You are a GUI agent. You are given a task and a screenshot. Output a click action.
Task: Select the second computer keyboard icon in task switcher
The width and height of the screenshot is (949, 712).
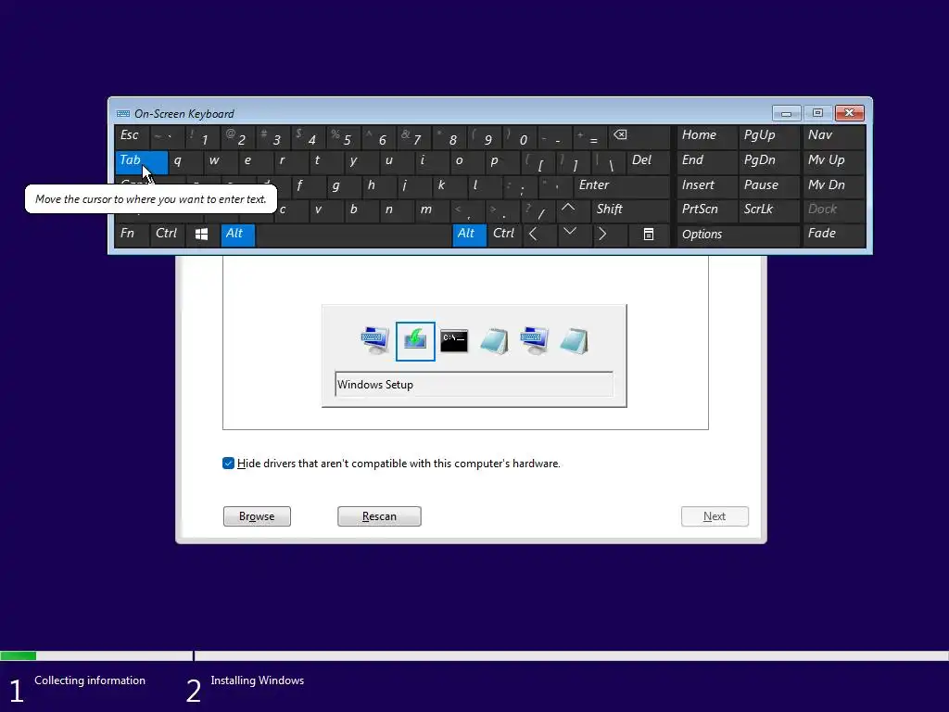535,341
